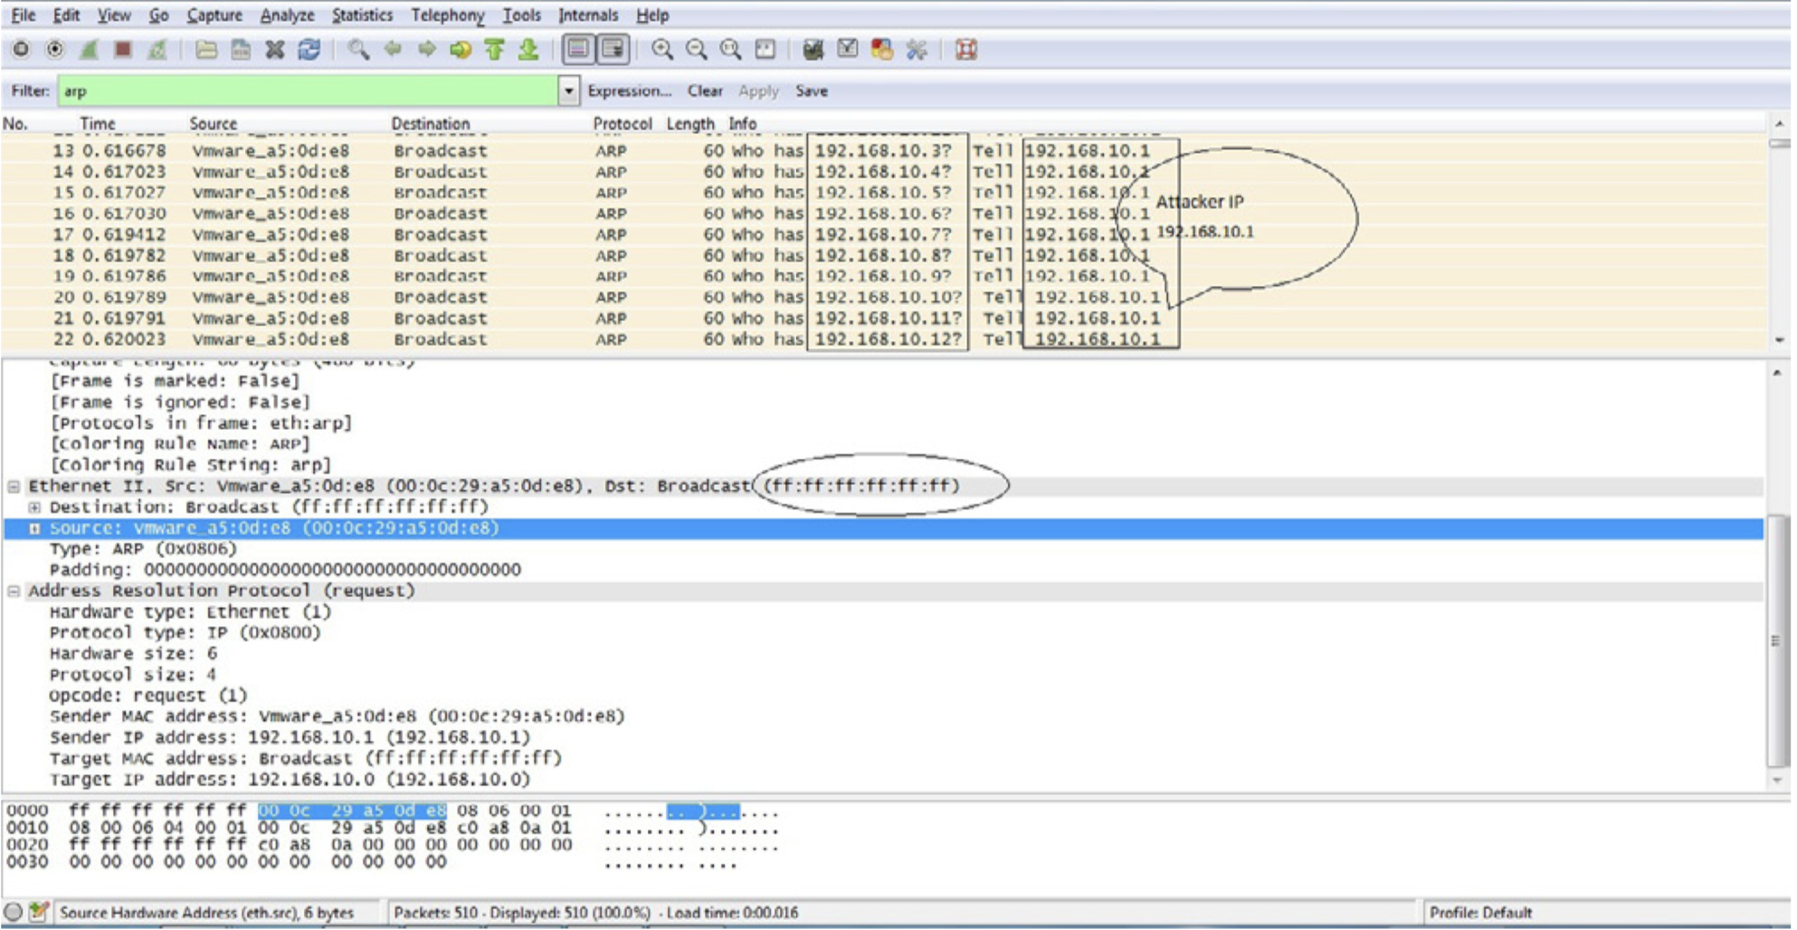Open the coloring rules editor

click(881, 50)
